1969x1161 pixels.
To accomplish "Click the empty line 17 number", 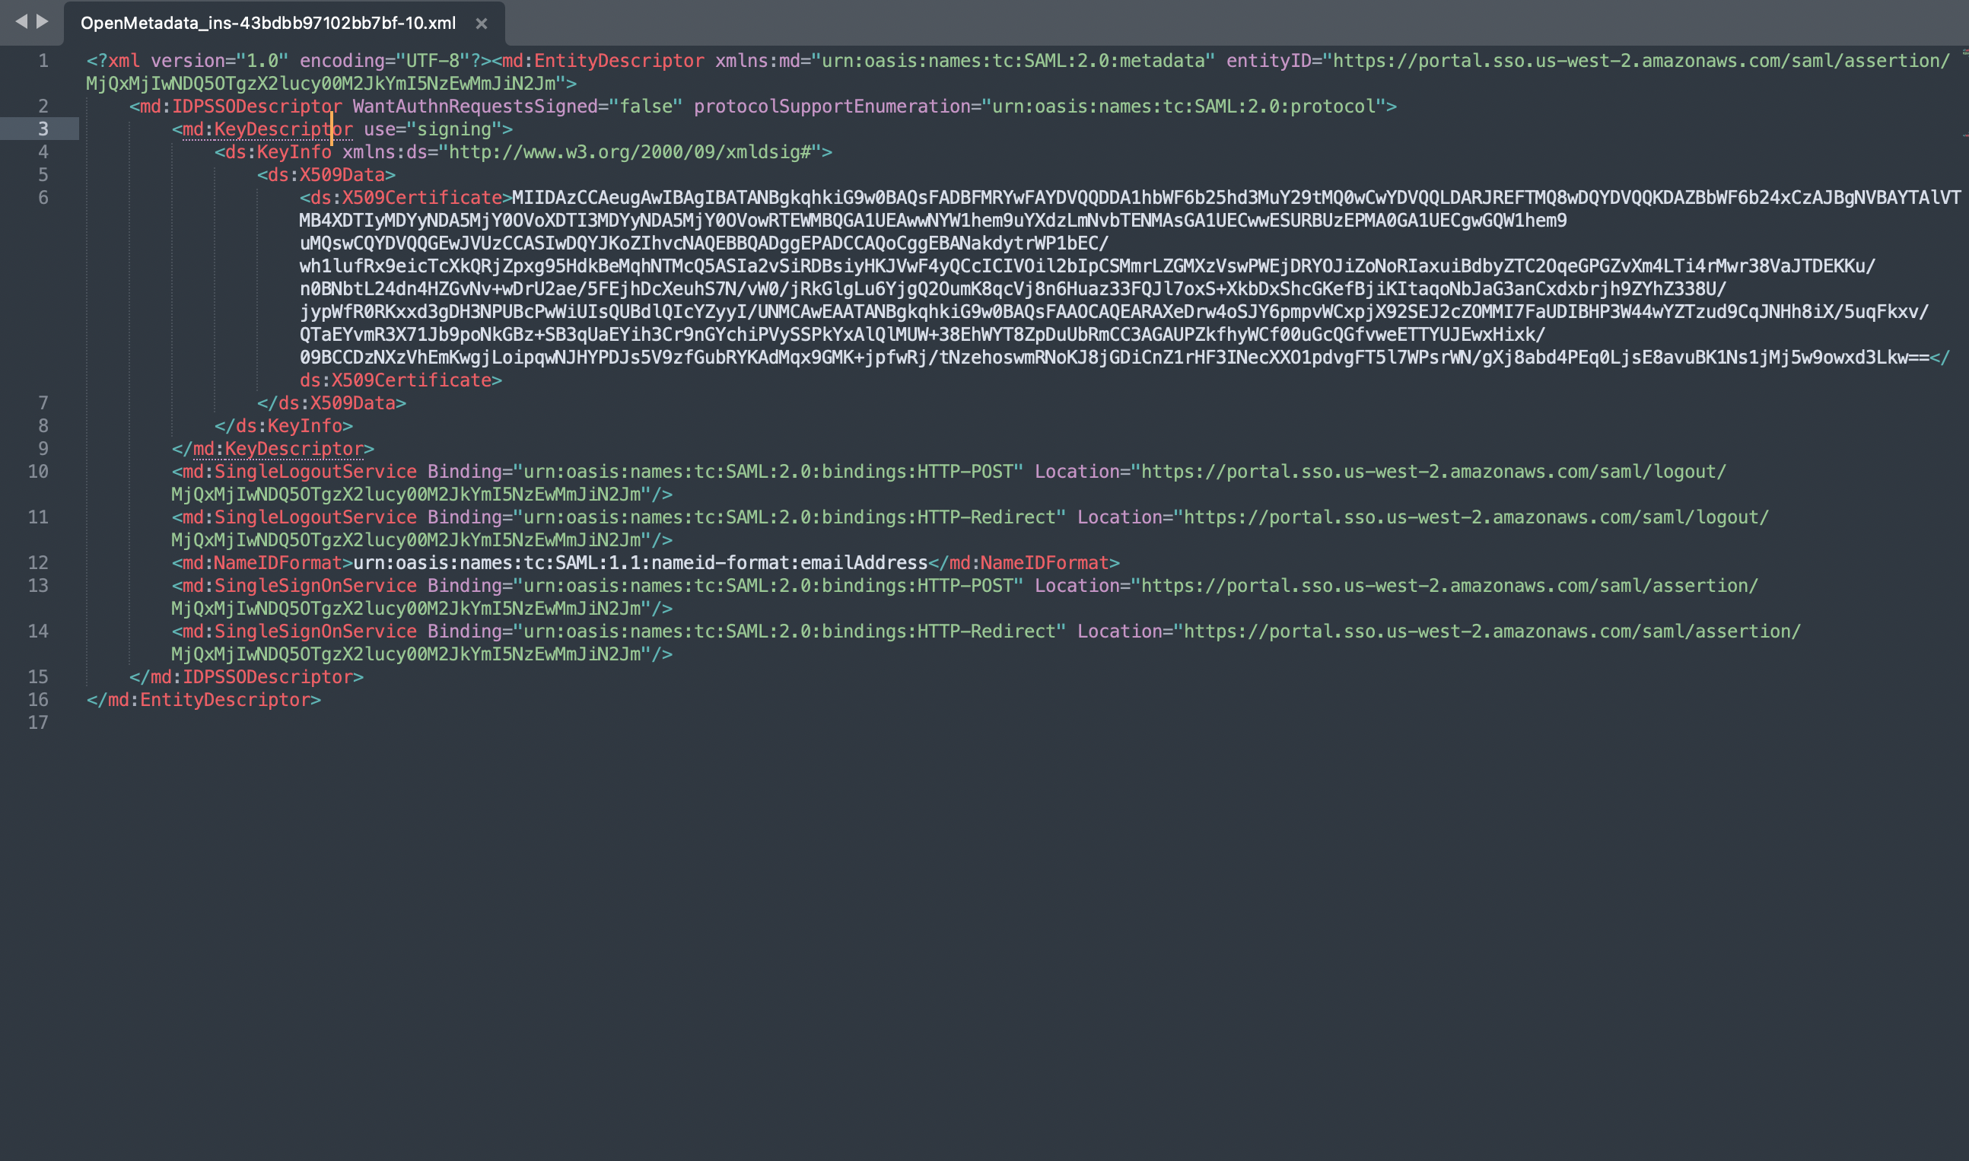I will tap(38, 723).
